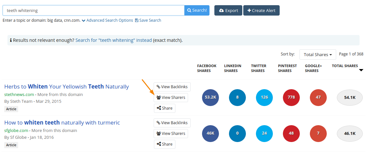The image size is (368, 155).
Task: Share the Herbs to Whiten article
Action: [164, 108]
